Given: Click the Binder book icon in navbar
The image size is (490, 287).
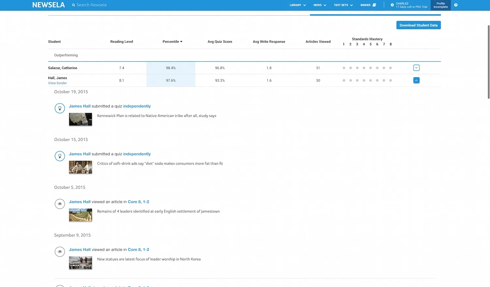Looking at the screenshot, I should click(374, 5).
